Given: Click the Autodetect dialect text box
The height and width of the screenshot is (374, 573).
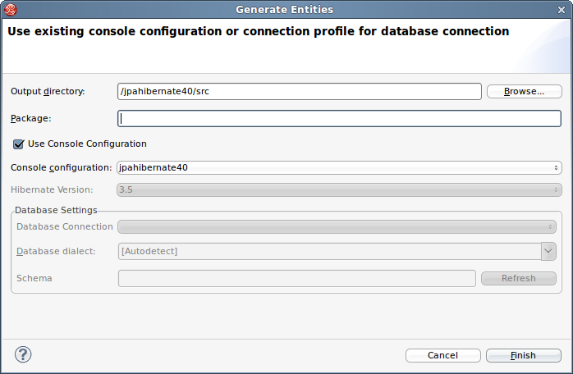Looking at the screenshot, I should click(x=328, y=251).
